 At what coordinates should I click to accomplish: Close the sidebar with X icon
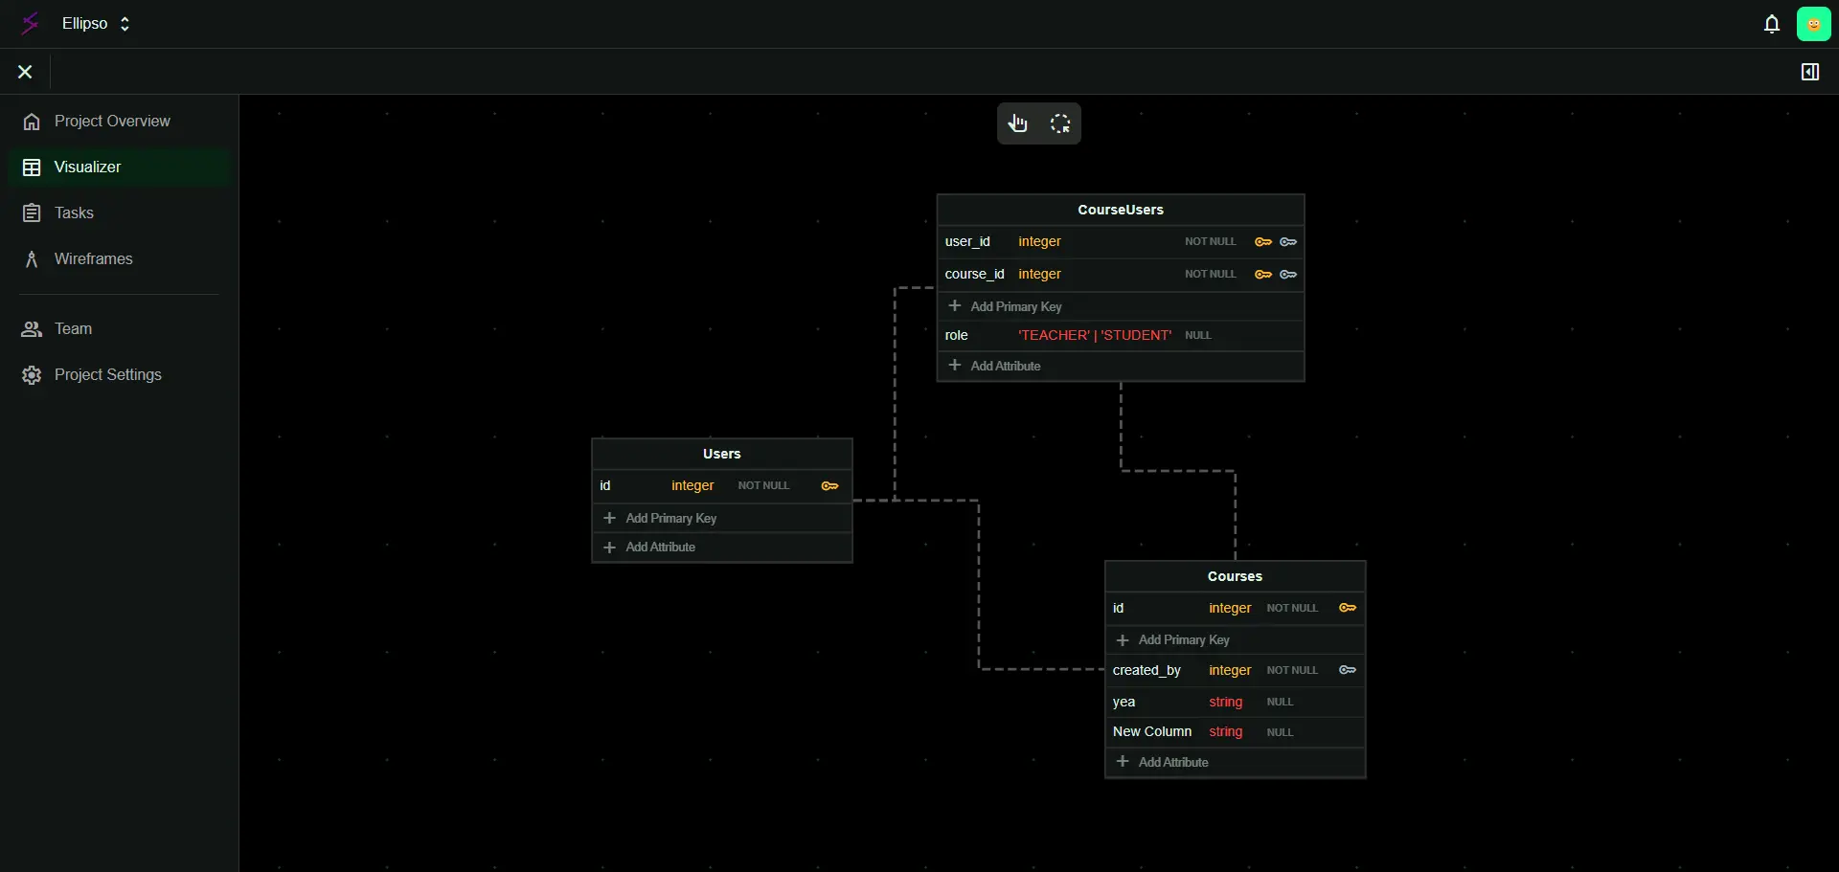pyautogui.click(x=25, y=72)
